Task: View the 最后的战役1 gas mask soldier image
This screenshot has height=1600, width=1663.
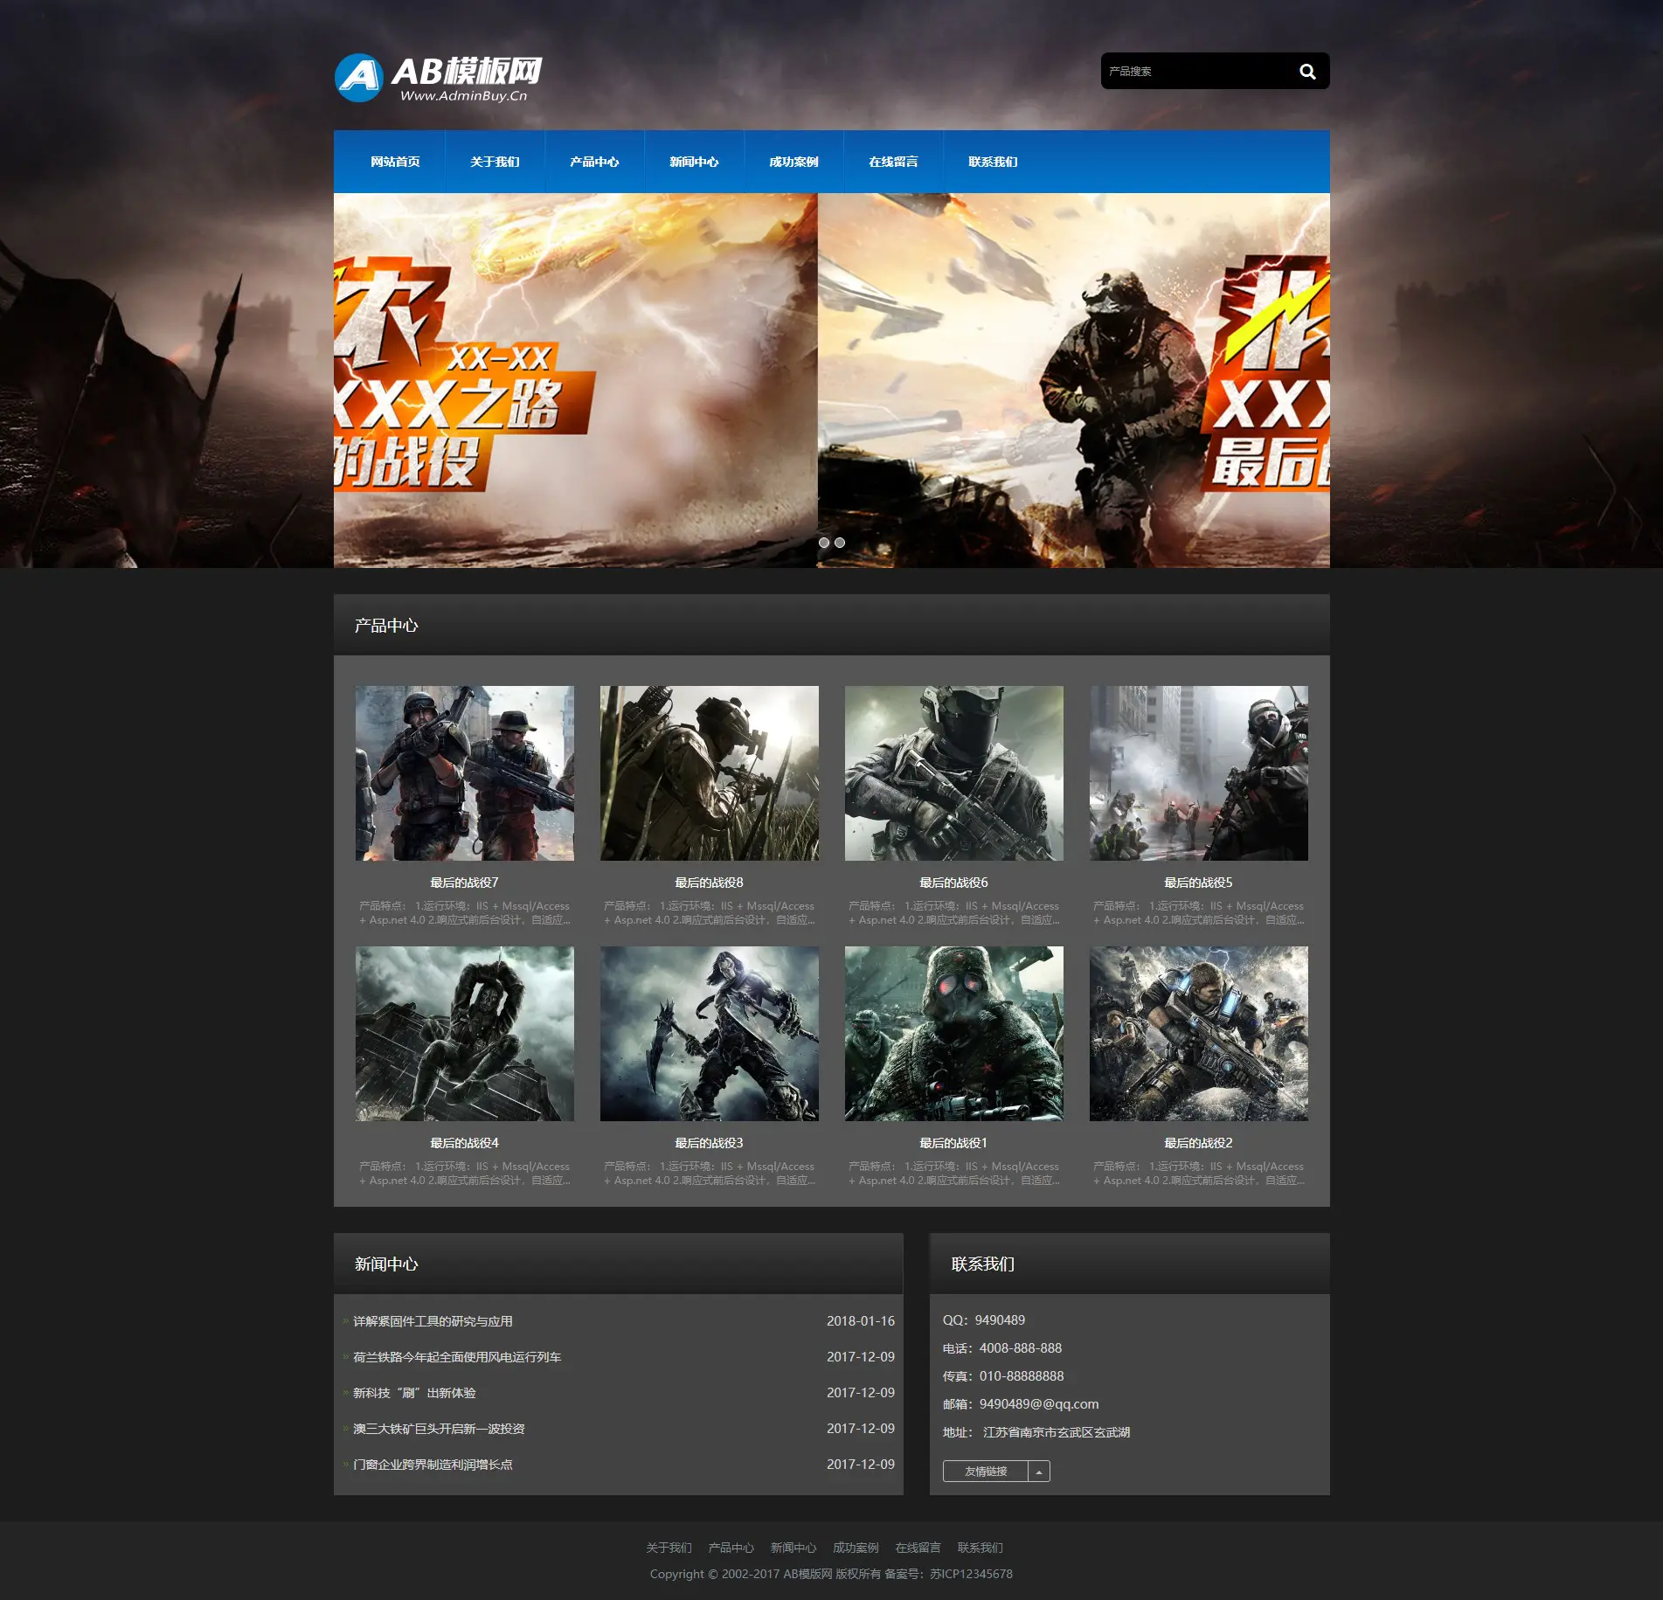Action: 954,1034
